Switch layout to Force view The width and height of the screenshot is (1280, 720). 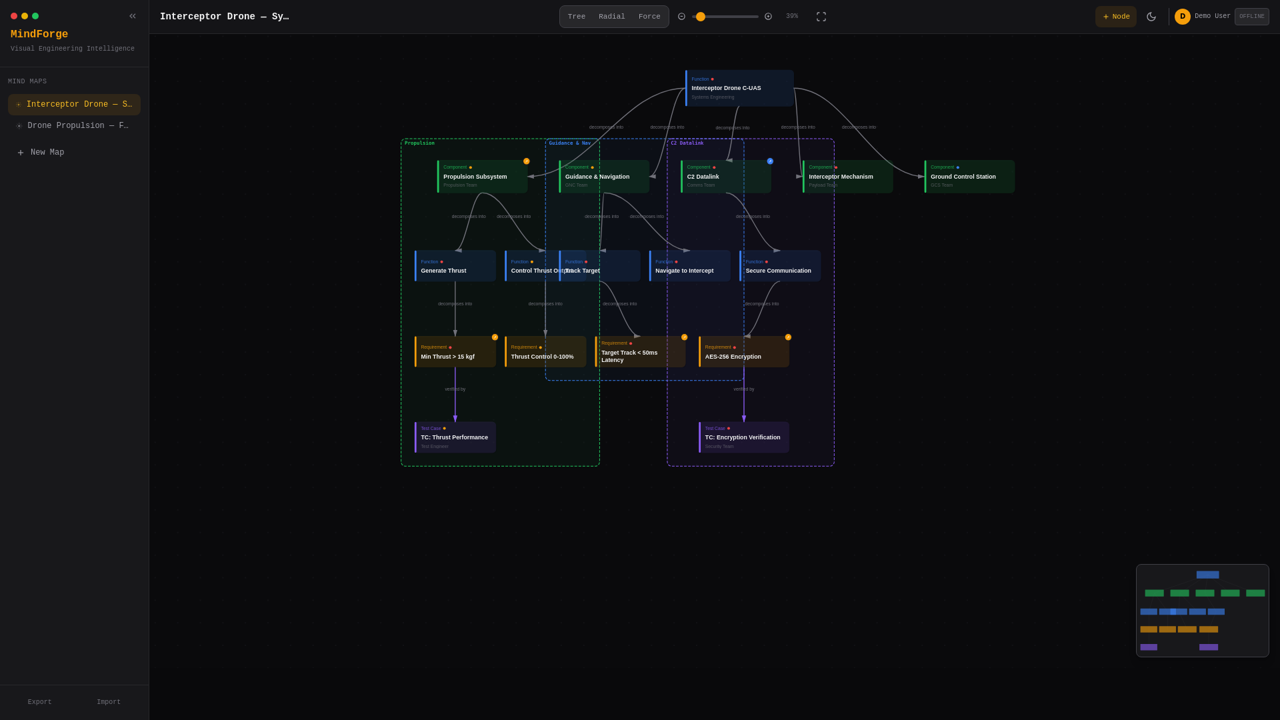649,17
